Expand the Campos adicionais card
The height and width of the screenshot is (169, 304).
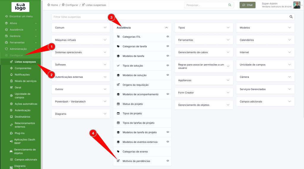pos(265,102)
